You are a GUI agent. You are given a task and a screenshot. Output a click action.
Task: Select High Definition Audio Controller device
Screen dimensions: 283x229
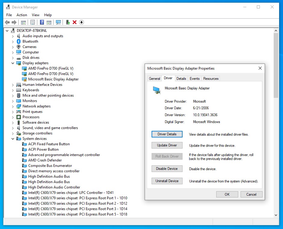point(54,187)
